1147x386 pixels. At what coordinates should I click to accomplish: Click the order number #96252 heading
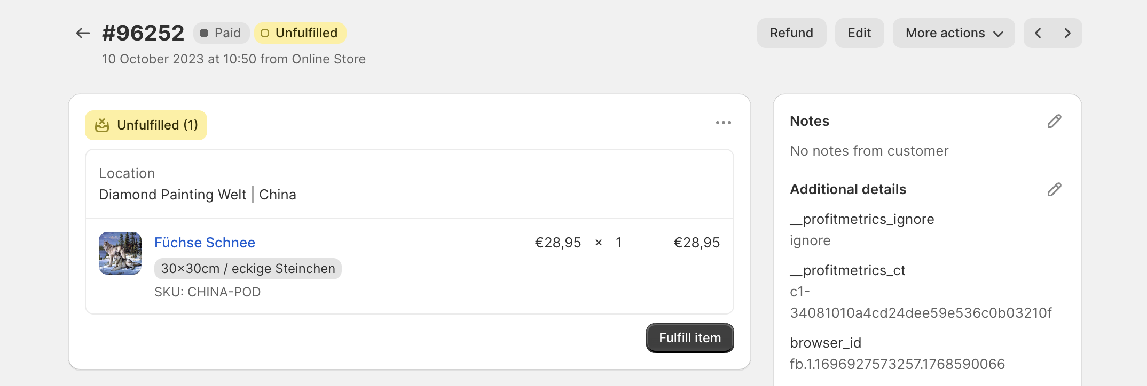click(143, 33)
